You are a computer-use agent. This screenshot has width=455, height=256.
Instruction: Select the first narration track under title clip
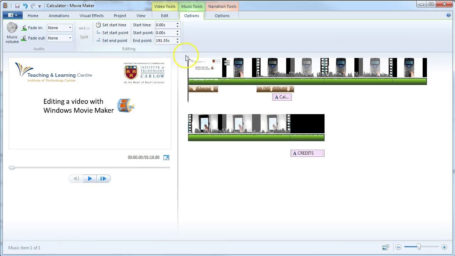pos(203,89)
